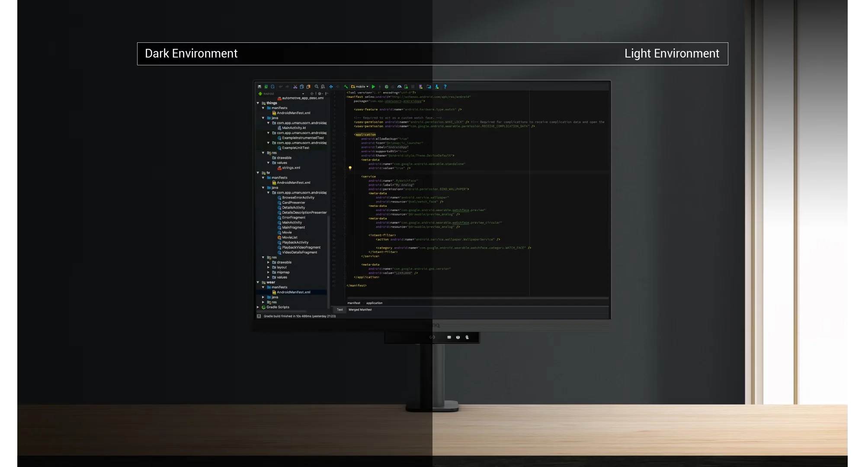Click the application breadcrumb
This screenshot has height=467, width=865.
[374, 303]
